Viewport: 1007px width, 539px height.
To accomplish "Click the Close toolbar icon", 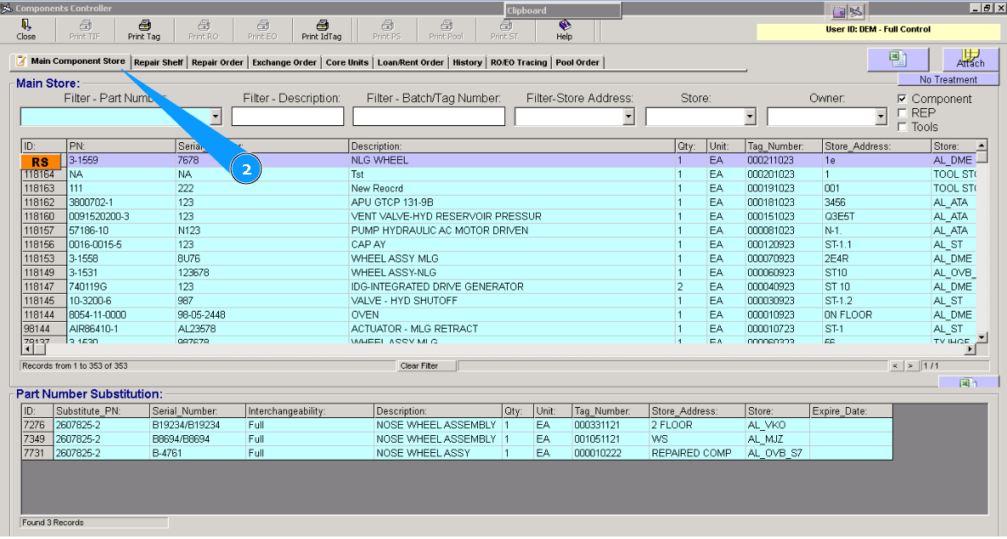I will 26,26.
